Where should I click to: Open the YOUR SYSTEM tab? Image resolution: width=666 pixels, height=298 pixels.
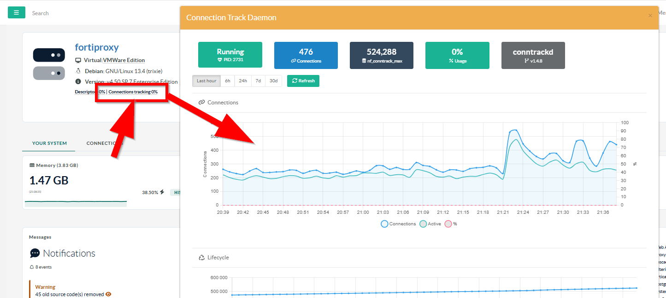click(x=49, y=143)
